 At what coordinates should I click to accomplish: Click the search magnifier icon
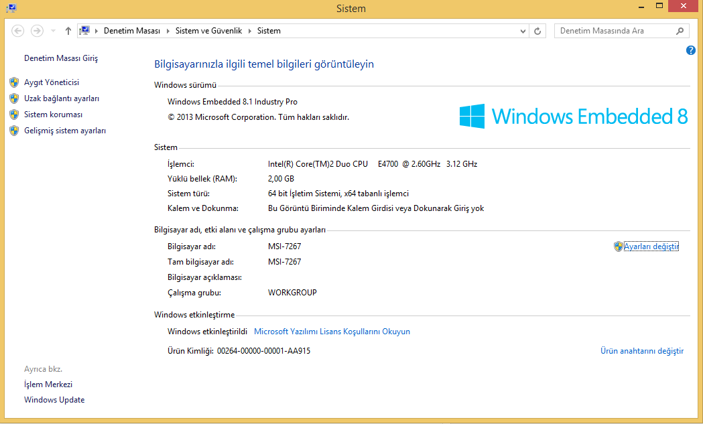680,31
